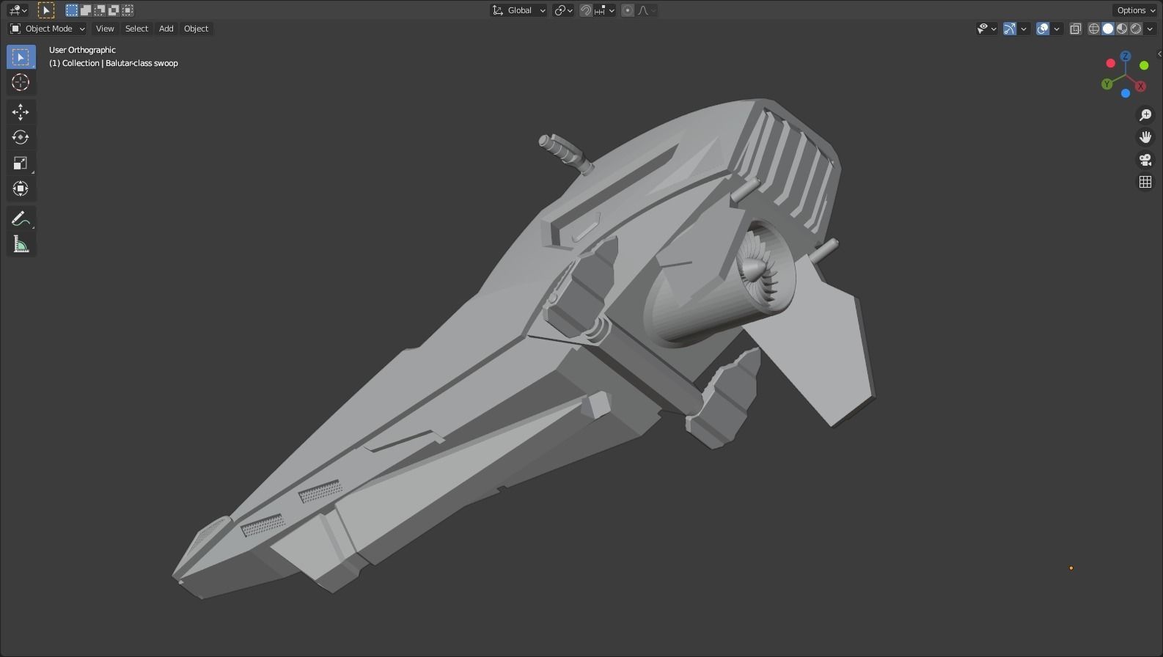The width and height of the screenshot is (1163, 657).
Task: Click the Y axis on the navigation gizmo
Action: coord(1107,84)
